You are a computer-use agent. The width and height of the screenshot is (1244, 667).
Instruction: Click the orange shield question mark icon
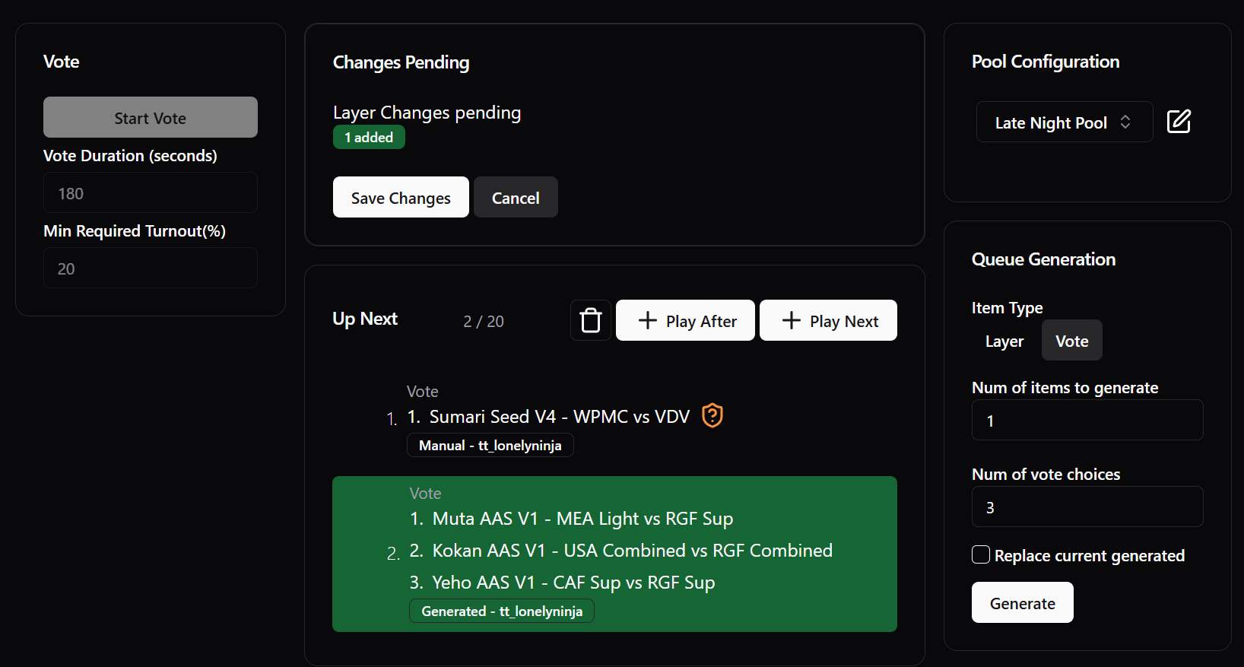[x=712, y=415]
